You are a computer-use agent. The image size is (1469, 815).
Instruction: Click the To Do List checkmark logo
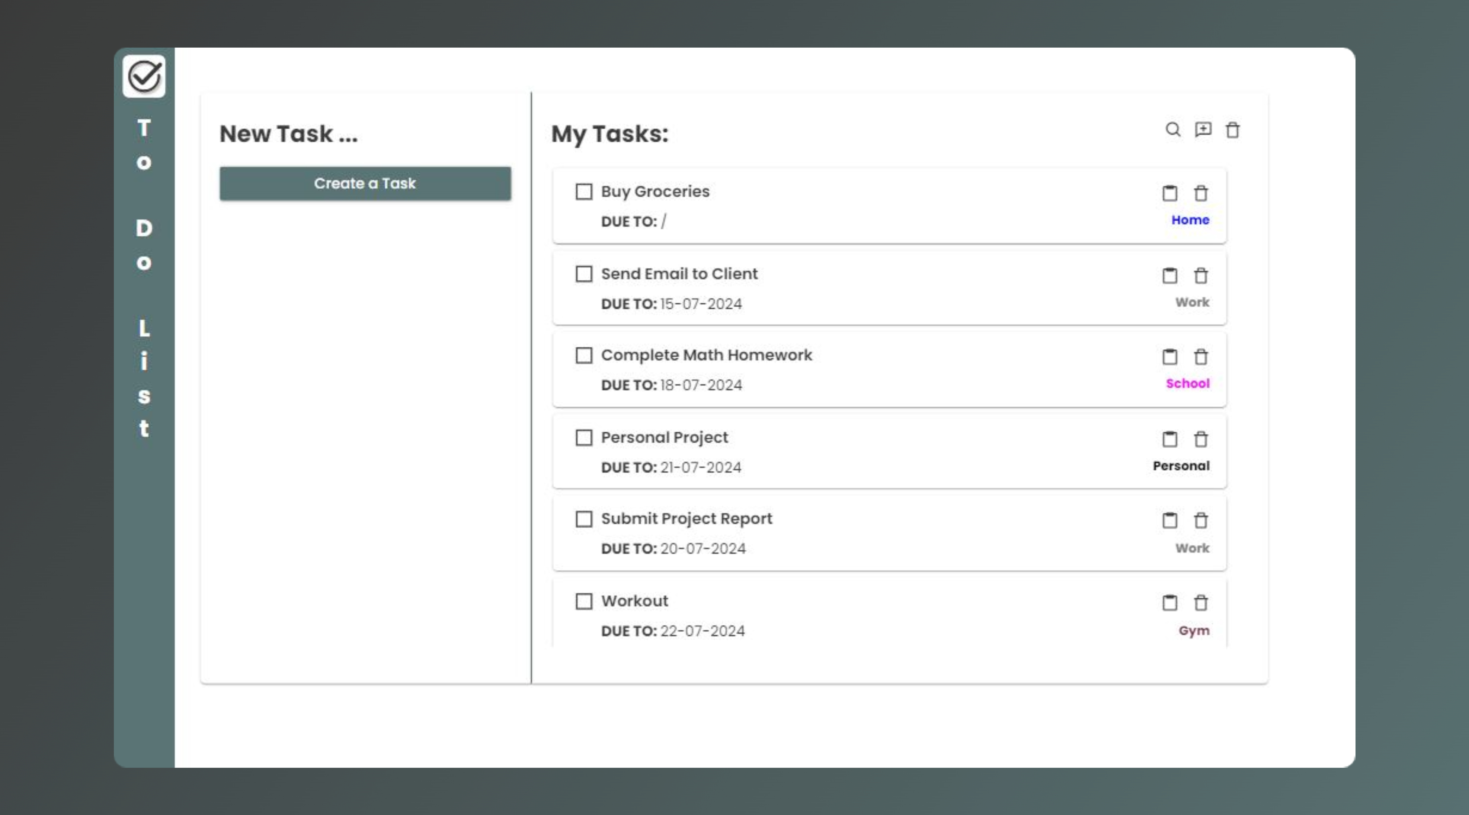click(x=144, y=76)
